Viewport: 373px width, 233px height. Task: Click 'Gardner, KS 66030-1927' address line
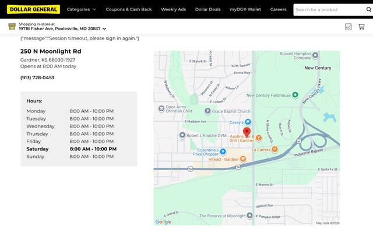(48, 60)
